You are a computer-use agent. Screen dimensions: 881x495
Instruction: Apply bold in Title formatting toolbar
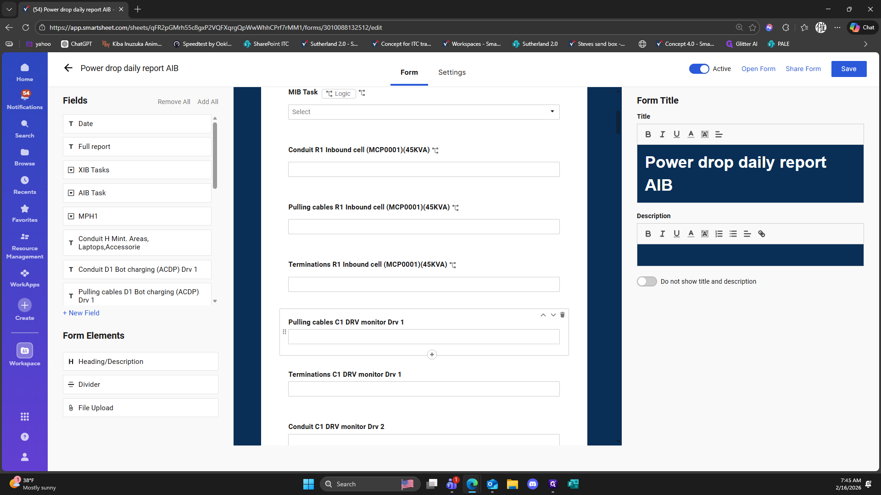648,134
